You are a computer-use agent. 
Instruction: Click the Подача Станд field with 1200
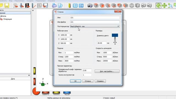pyautogui.click(x=69, y=57)
